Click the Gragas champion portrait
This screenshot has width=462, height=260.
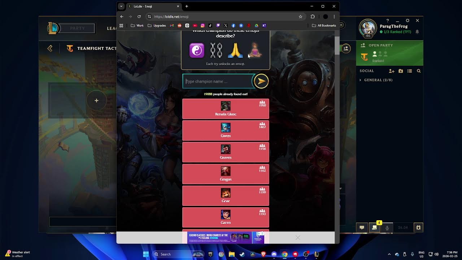tap(226, 171)
